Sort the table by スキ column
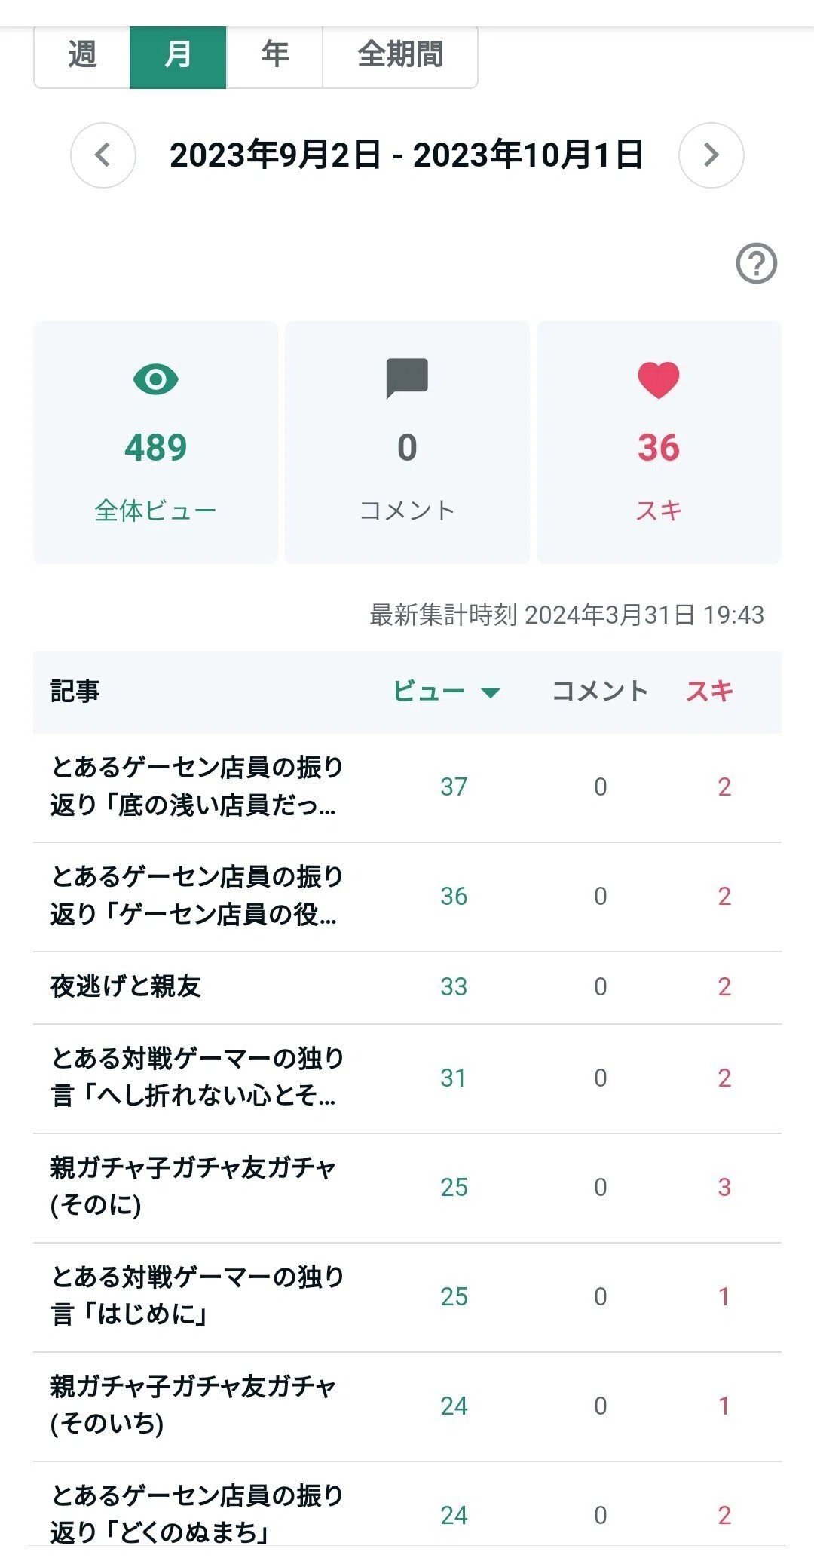The height and width of the screenshot is (1564, 814). (x=709, y=691)
